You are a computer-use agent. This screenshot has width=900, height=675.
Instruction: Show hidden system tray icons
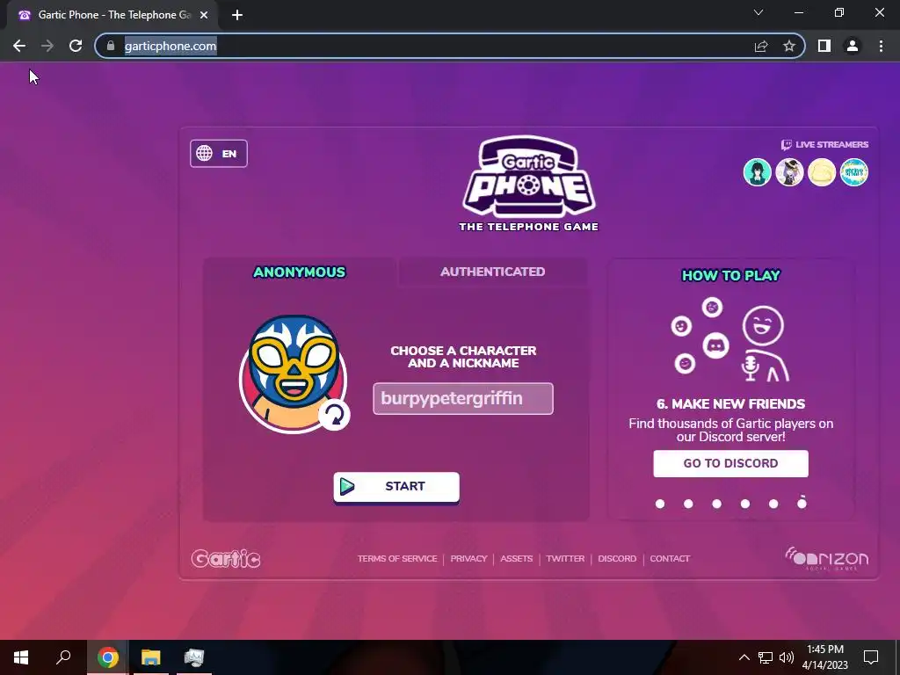tap(744, 657)
